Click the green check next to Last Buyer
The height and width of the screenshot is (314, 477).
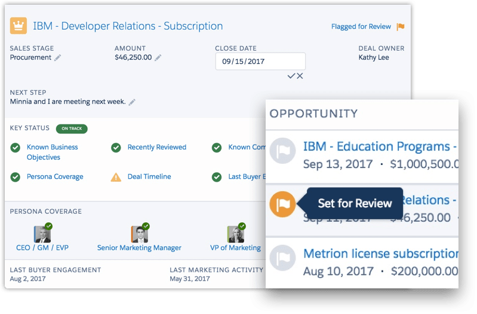click(x=217, y=177)
